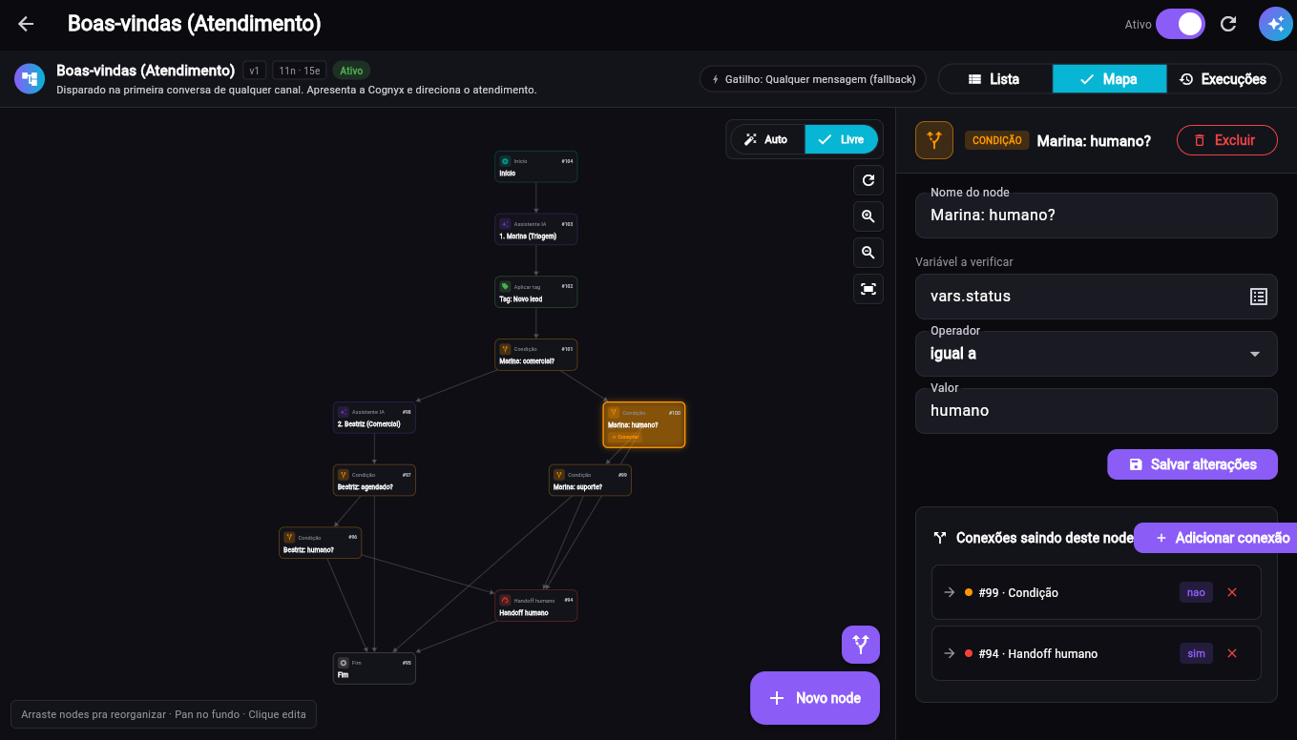Open the Execuções tab

click(x=1224, y=79)
